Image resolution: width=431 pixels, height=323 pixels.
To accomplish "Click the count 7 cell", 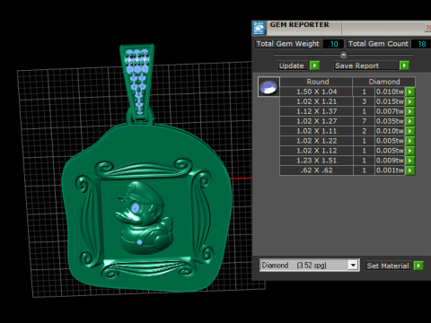I will [x=364, y=121].
